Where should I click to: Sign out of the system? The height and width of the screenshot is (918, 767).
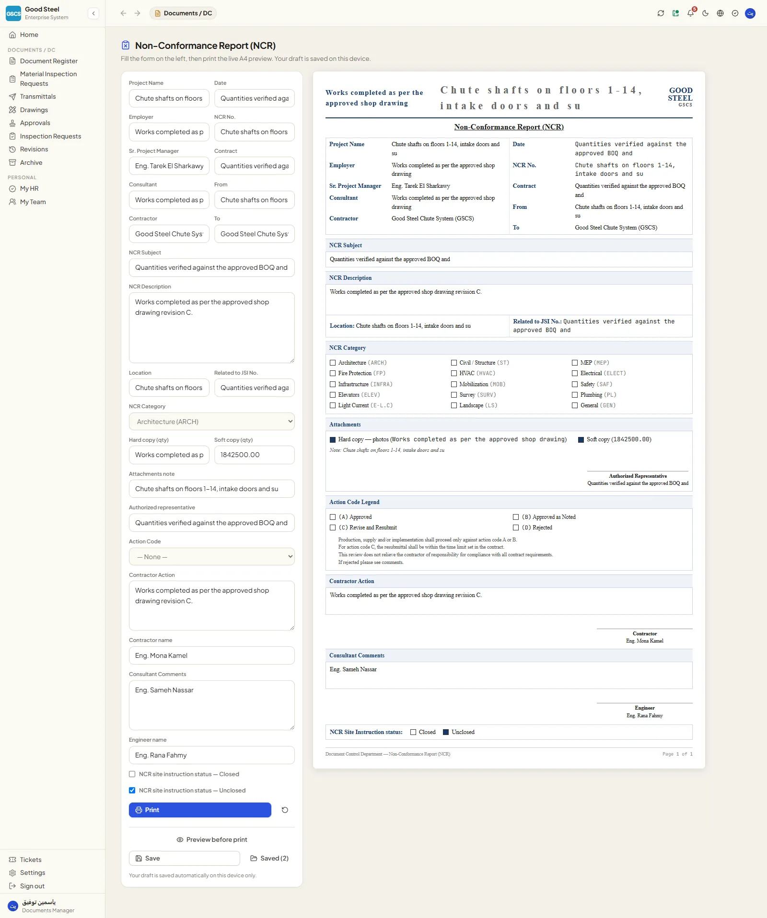[53, 886]
